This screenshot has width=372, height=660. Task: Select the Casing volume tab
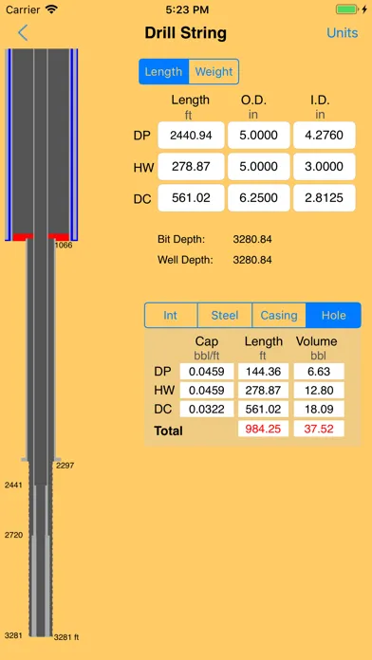click(x=279, y=315)
